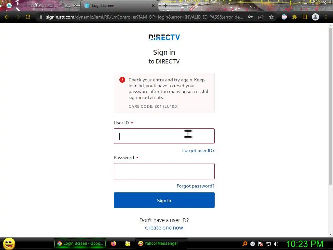
Task: Click the flag with red X tray icon
Action: click(x=260, y=244)
